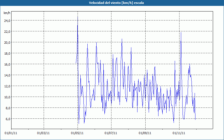
Task: Select the 14,0 y-axis label
Action: click(x=7, y=75)
